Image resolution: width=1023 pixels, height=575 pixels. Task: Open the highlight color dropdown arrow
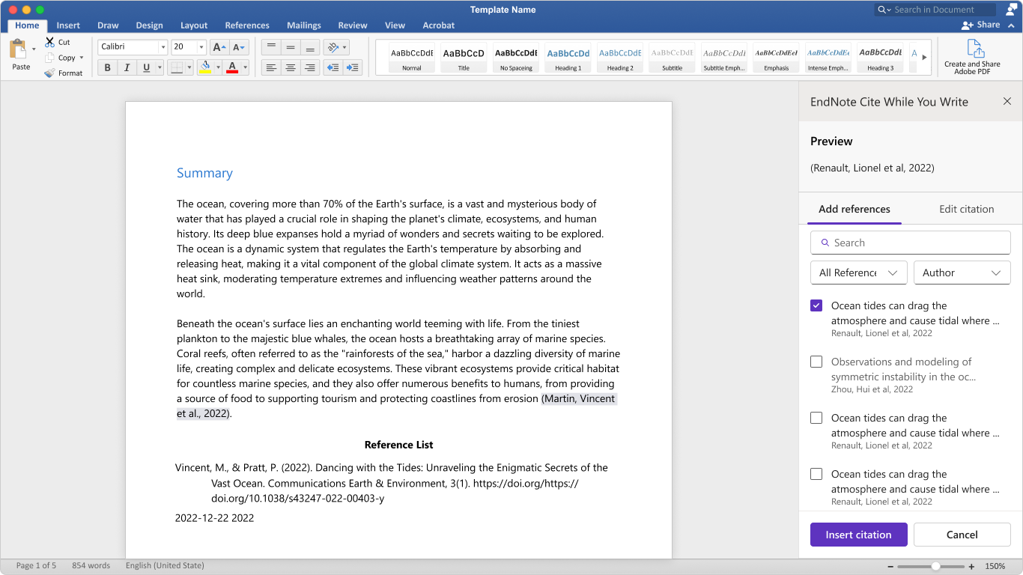[218, 67]
